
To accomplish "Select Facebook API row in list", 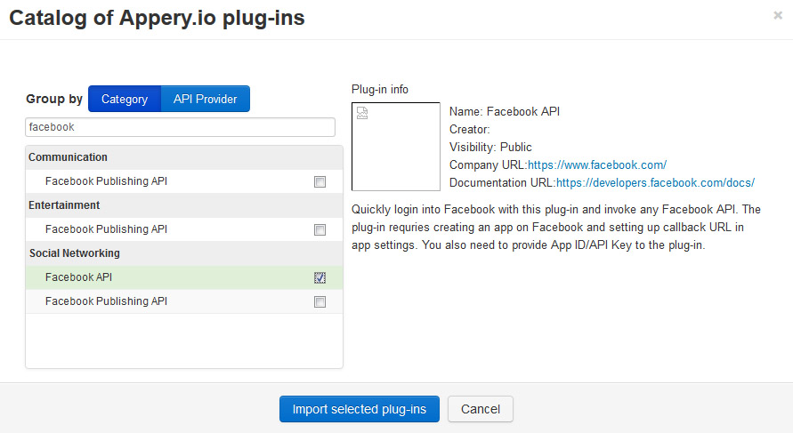I will (x=184, y=277).
